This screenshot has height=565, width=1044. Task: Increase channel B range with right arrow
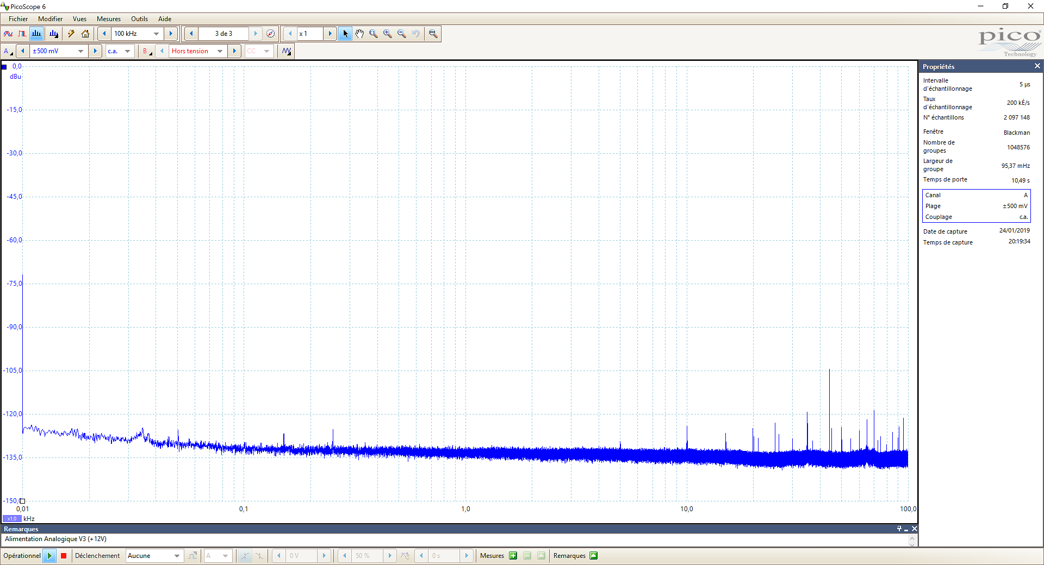coord(234,51)
